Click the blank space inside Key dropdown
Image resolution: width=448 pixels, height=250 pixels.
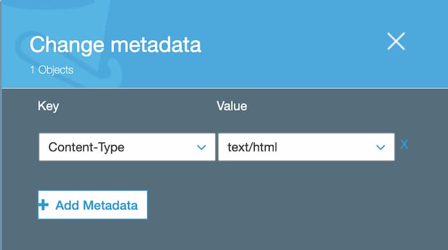point(160,147)
